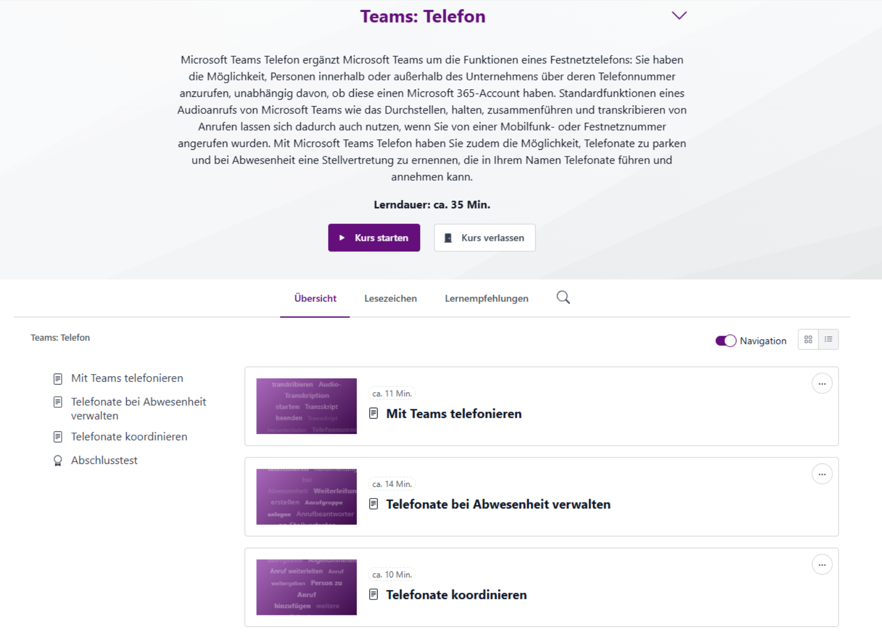Image resolution: width=882 pixels, height=638 pixels.
Task: Click document icon in Mit Teams telefonieren card title
Action: [374, 414]
